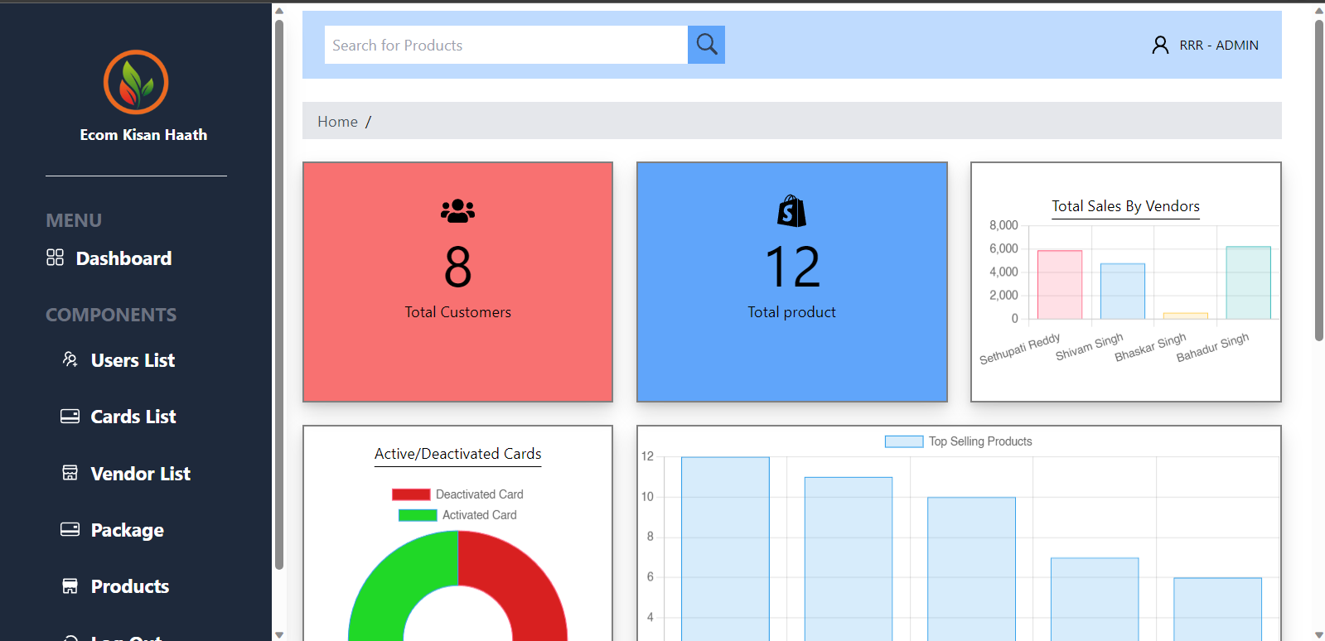
Task: Click the admin user profile icon
Action: 1160,45
